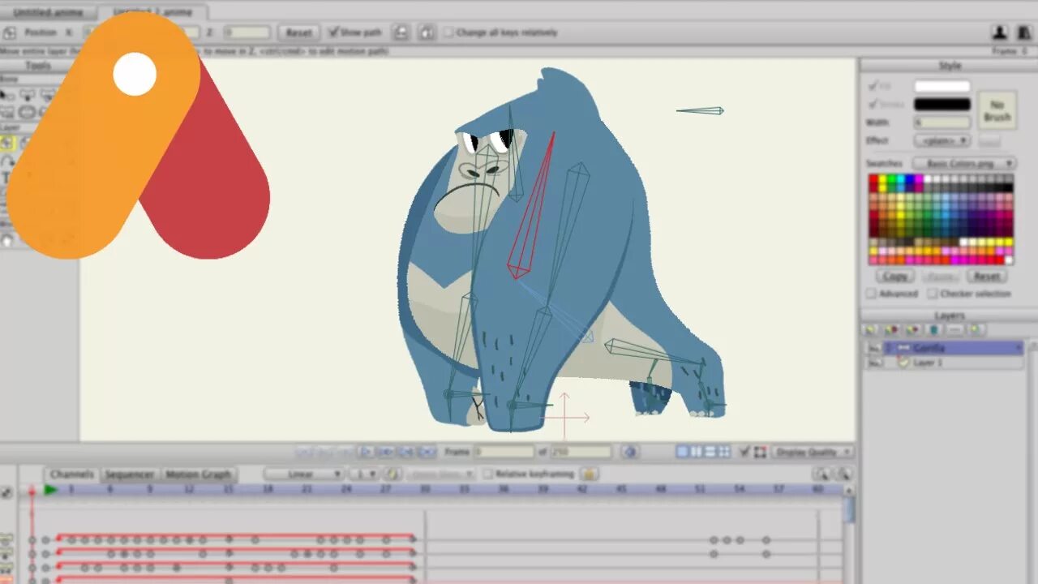Click the dash-labelled Layers toolbar button beside trash

click(x=955, y=330)
